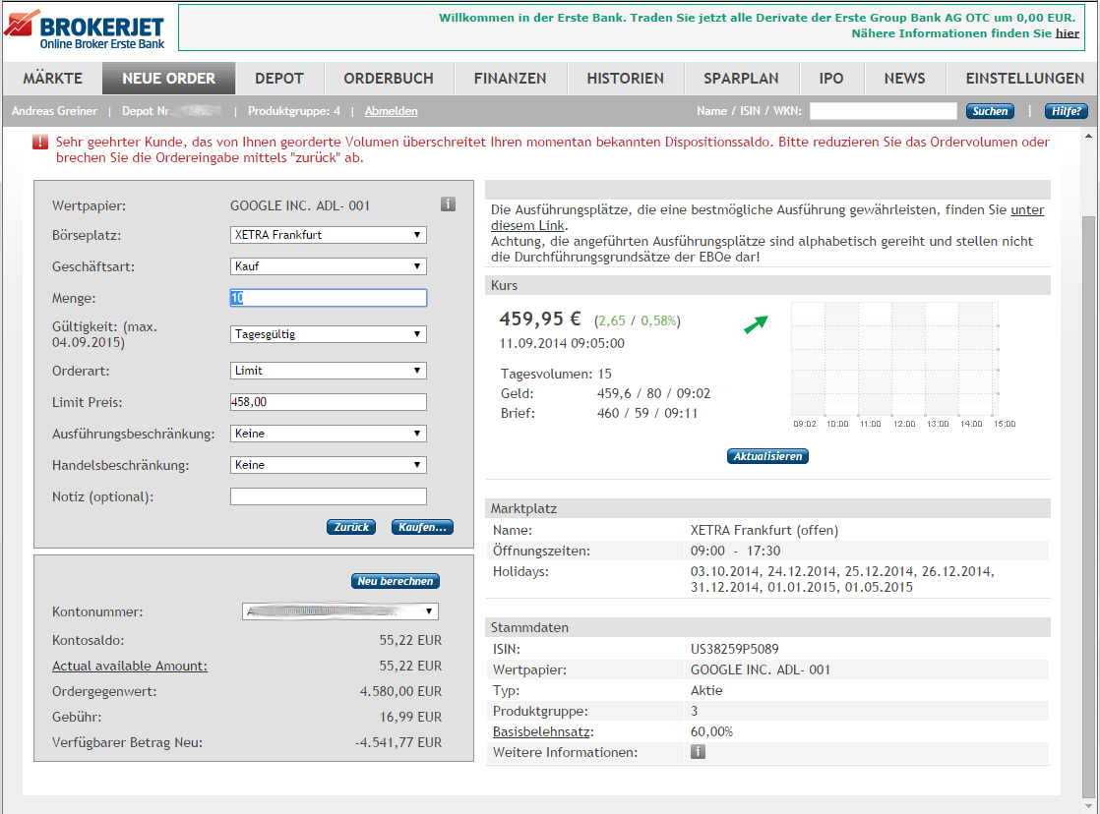1100x814 pixels.
Task: Open the IPO tab
Action: (x=831, y=79)
